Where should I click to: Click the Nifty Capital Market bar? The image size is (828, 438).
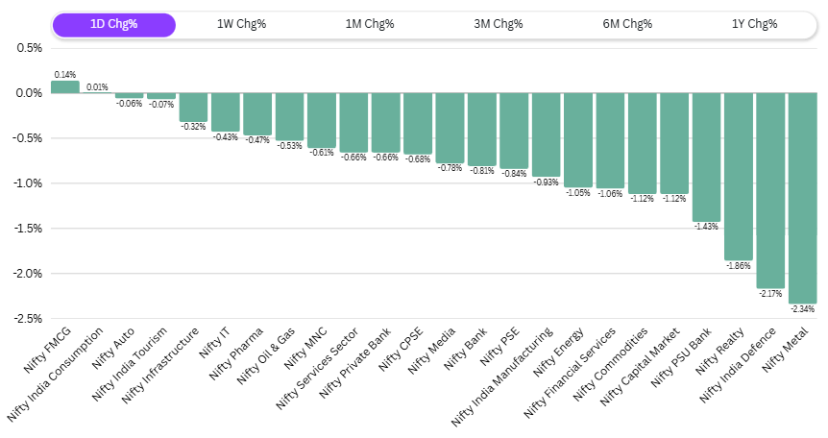point(674,143)
